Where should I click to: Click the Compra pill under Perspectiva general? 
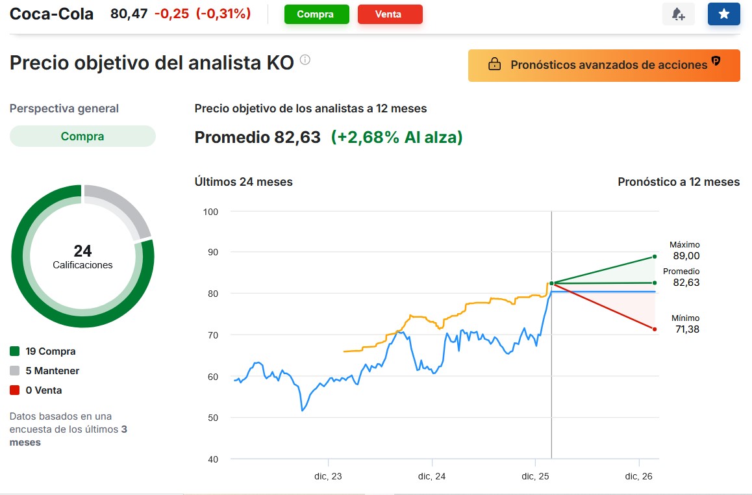coord(82,136)
